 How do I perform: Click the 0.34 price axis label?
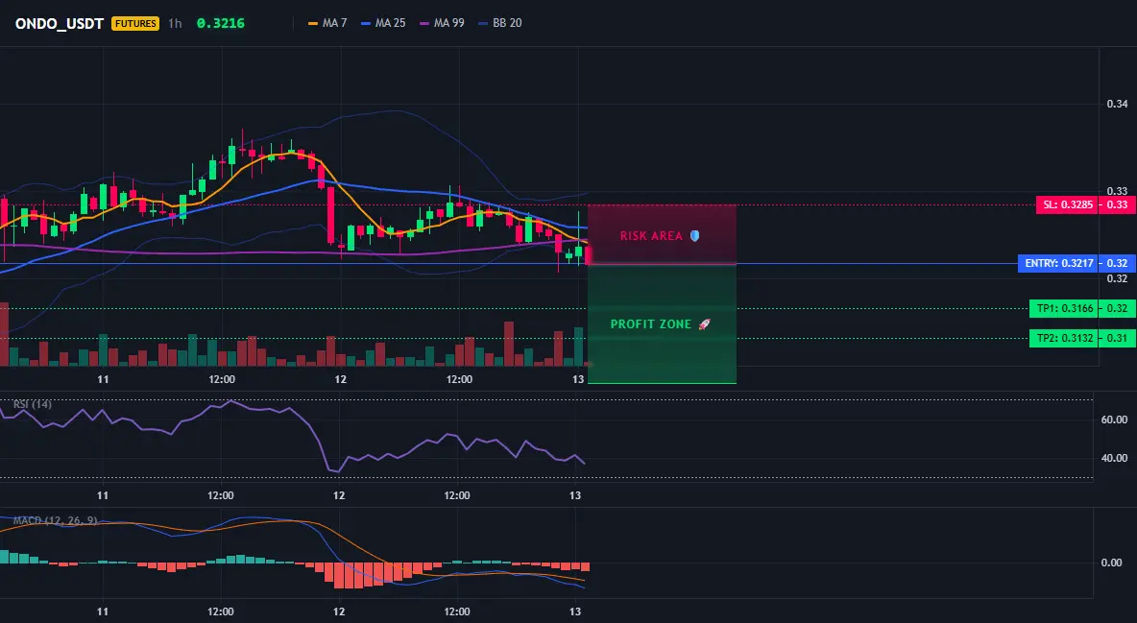point(1118,104)
